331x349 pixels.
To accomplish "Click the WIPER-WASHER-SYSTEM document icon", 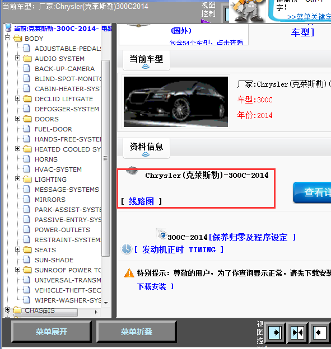I will (x=27, y=300).
